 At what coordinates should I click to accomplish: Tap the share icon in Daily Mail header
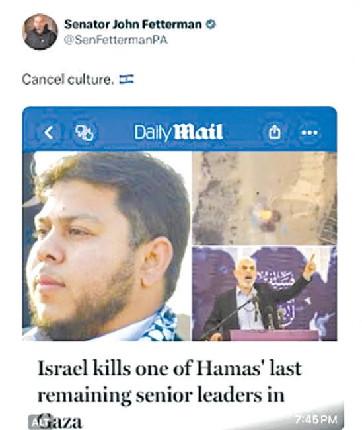pyautogui.click(x=275, y=133)
